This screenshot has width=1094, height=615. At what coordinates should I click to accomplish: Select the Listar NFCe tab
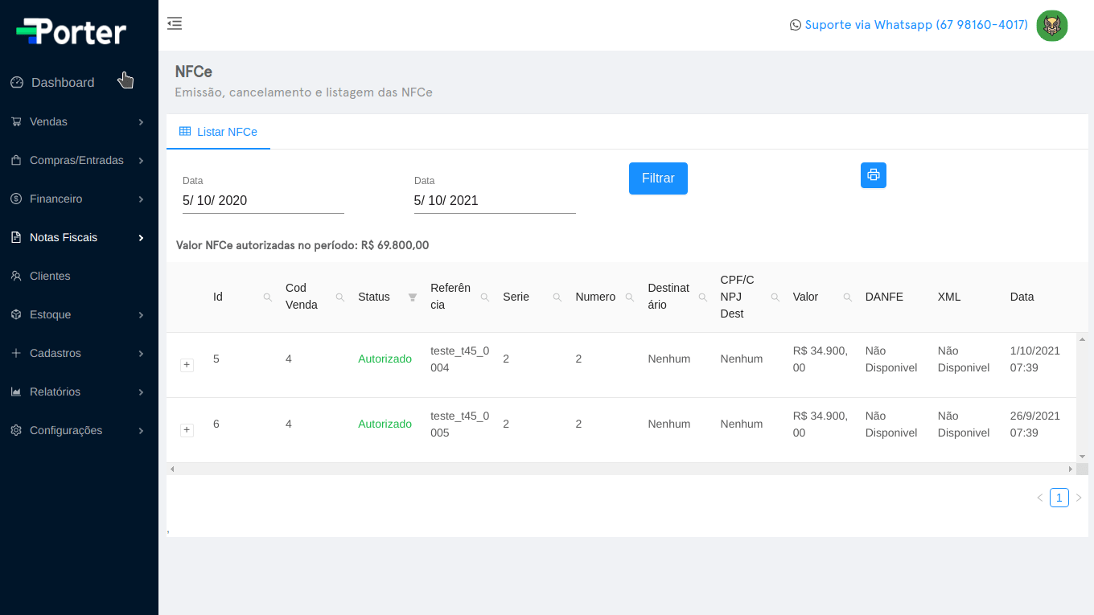click(218, 132)
